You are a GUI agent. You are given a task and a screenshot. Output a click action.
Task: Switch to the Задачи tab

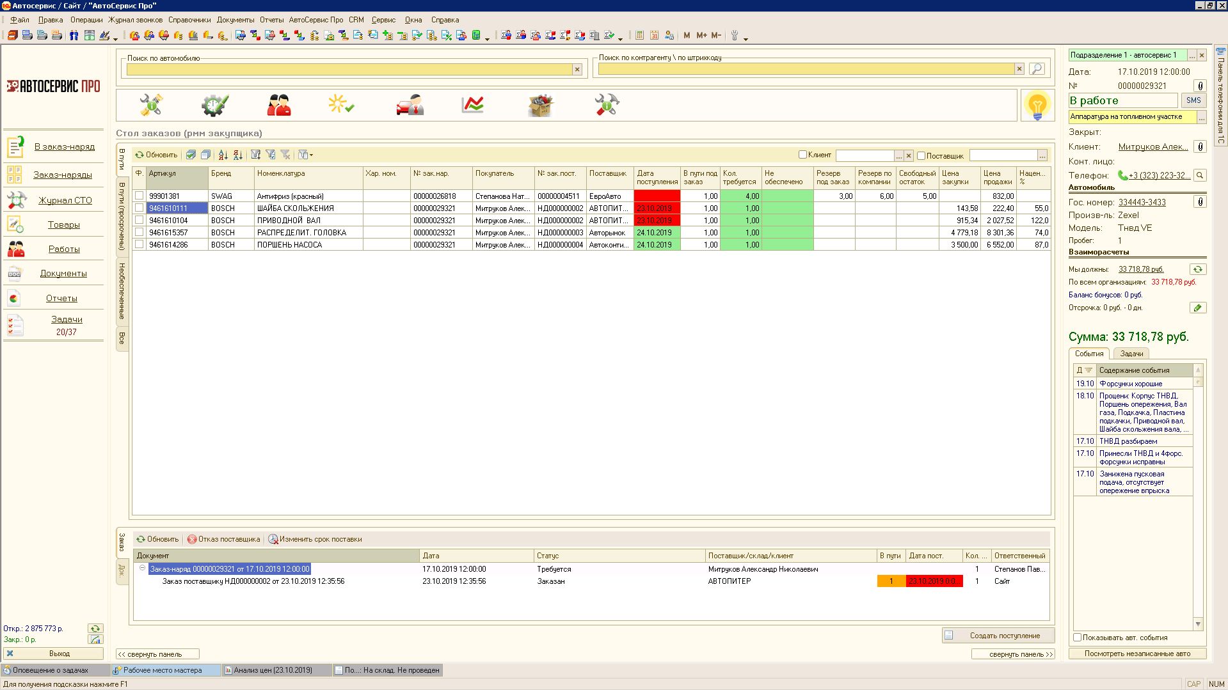click(1131, 354)
